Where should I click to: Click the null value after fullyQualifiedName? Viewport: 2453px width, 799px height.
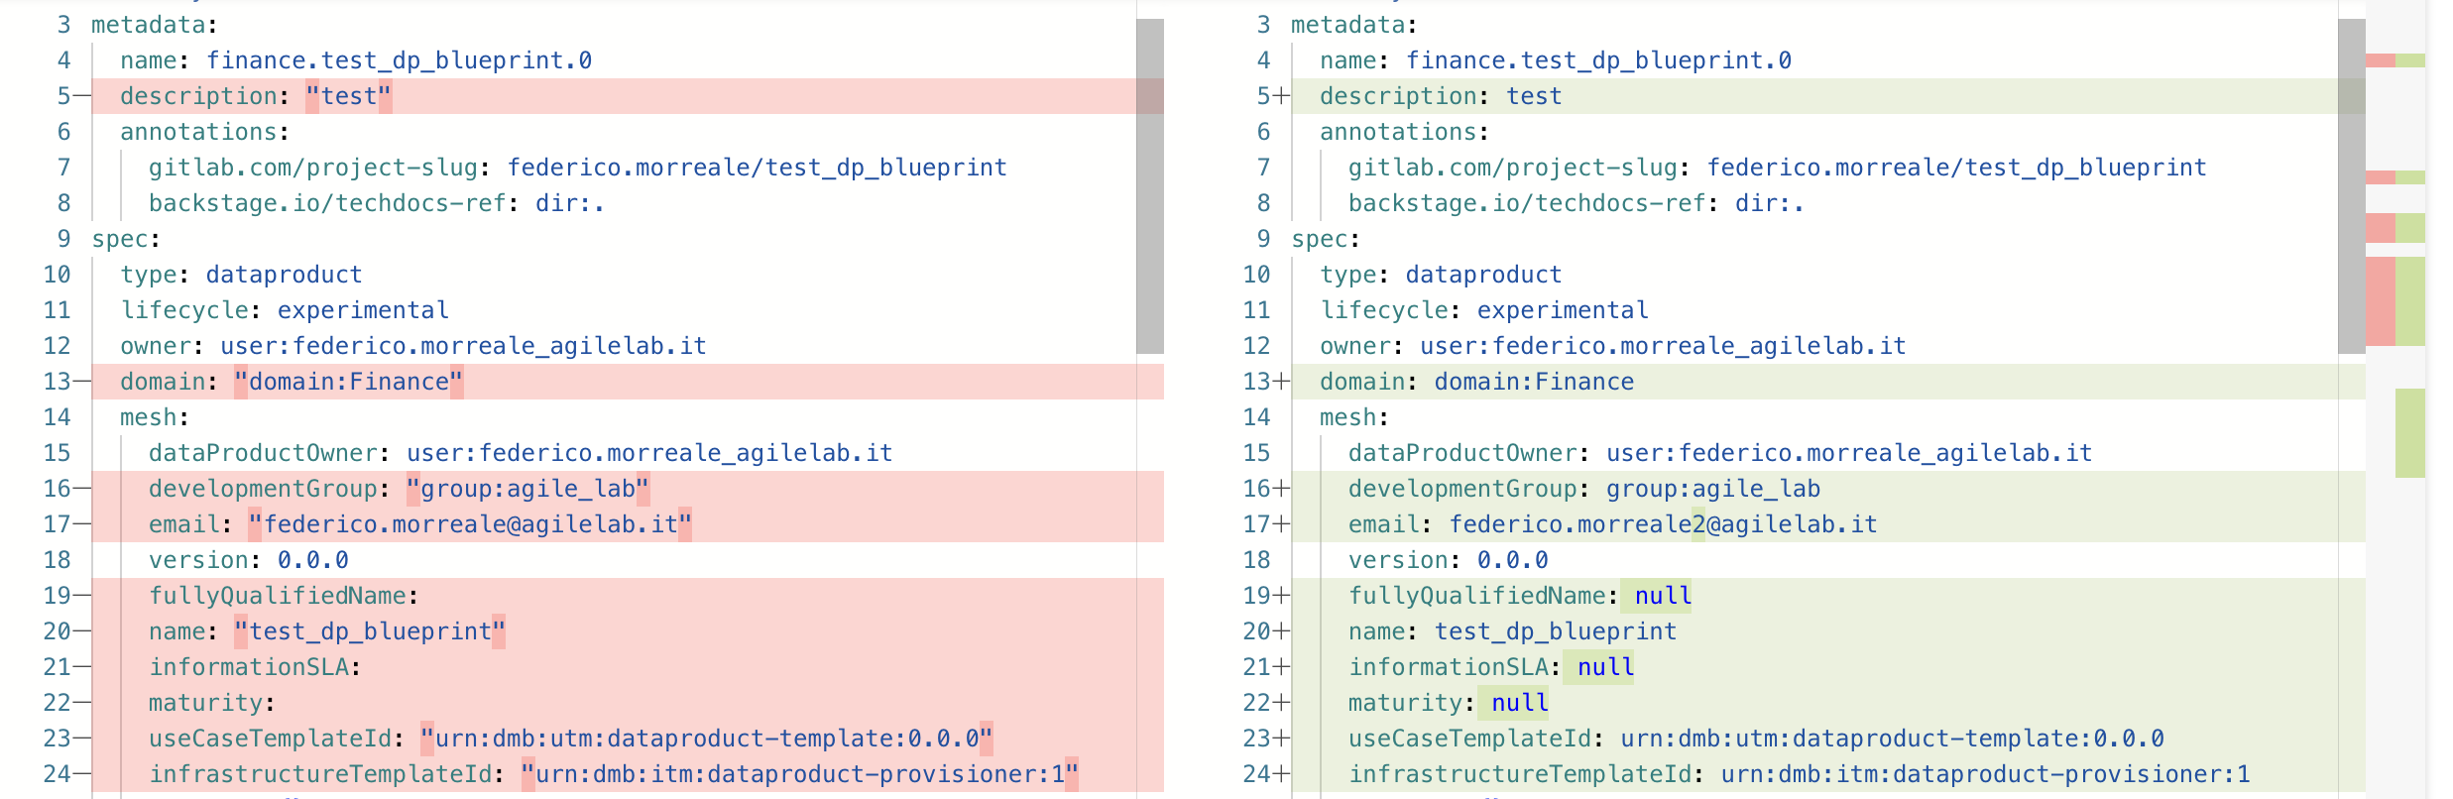1663,596
